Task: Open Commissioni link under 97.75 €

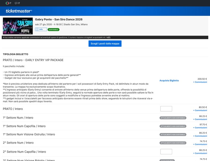Action: coord(200,128)
